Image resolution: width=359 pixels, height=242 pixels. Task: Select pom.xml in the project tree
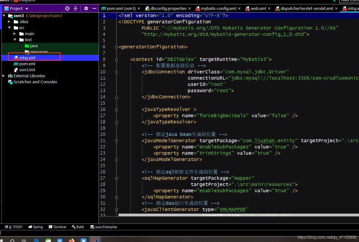(x=27, y=64)
